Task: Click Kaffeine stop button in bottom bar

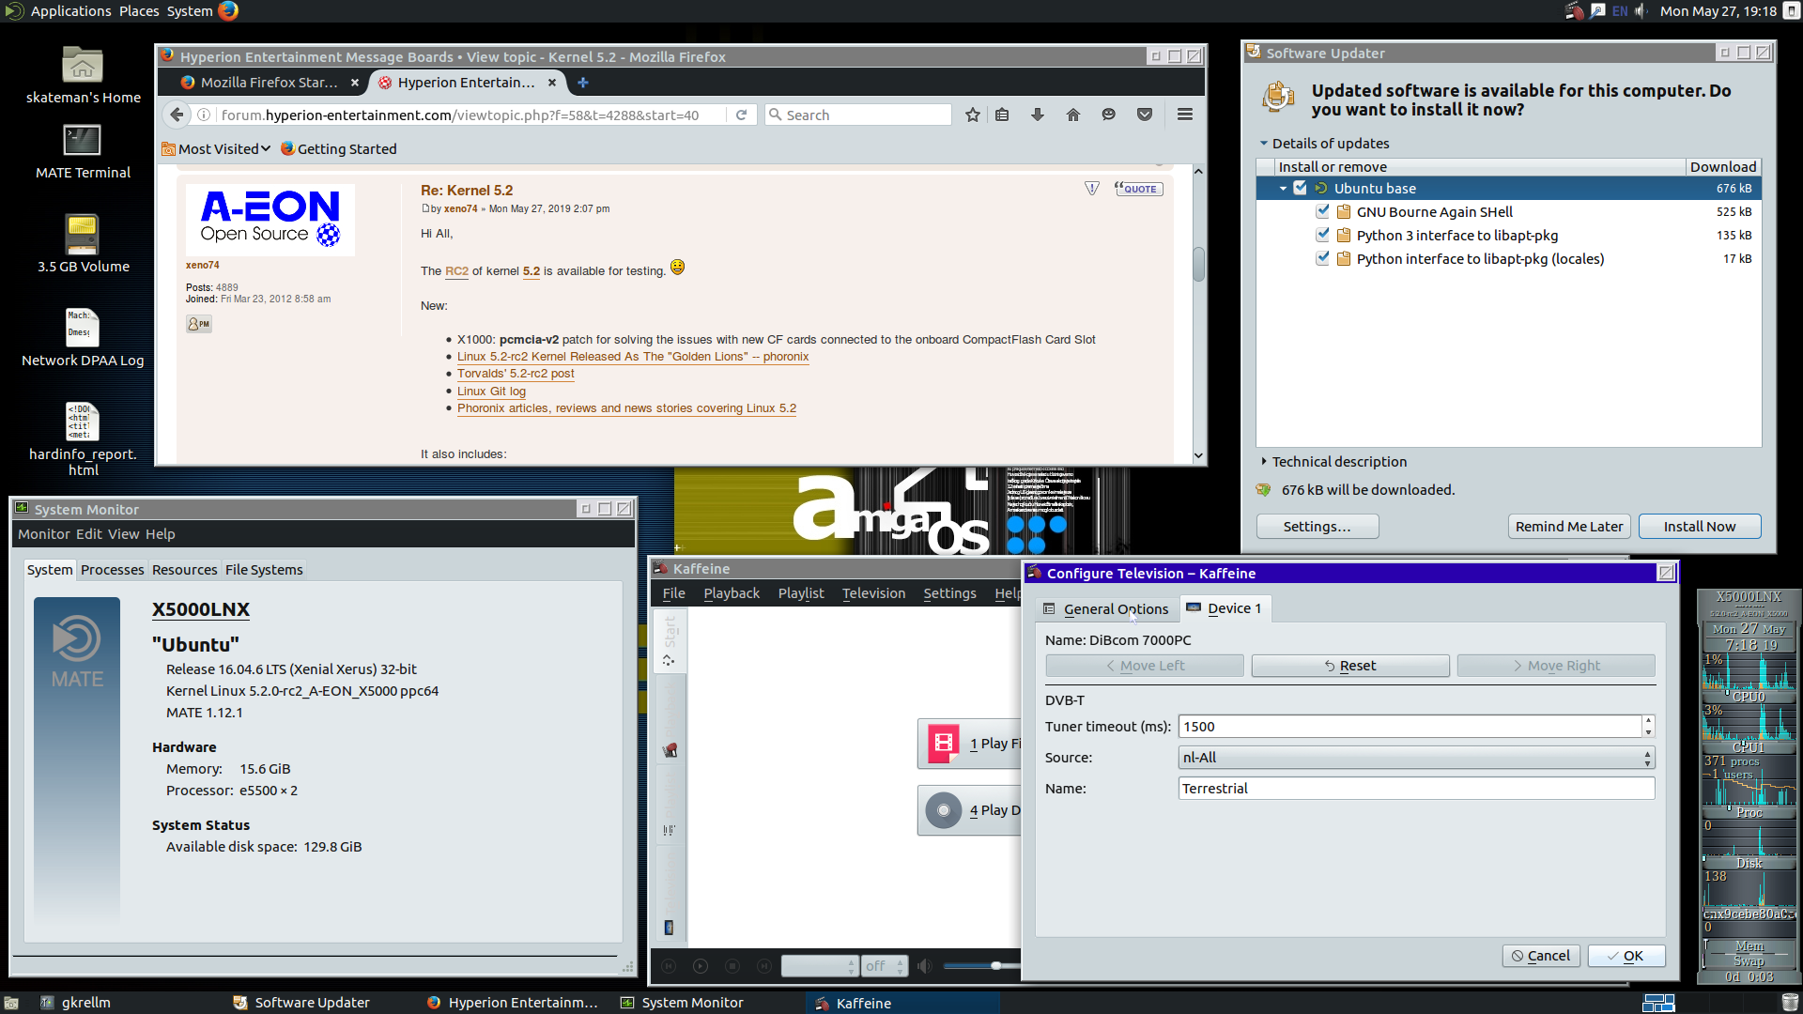Action: [x=732, y=965]
